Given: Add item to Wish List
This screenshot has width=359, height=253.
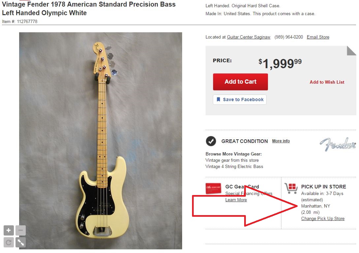Looking at the screenshot, I should 327,82.
